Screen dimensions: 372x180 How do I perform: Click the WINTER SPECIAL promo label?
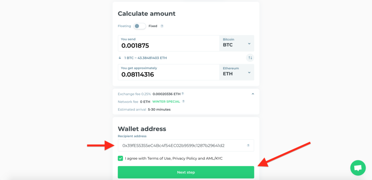pos(166,101)
